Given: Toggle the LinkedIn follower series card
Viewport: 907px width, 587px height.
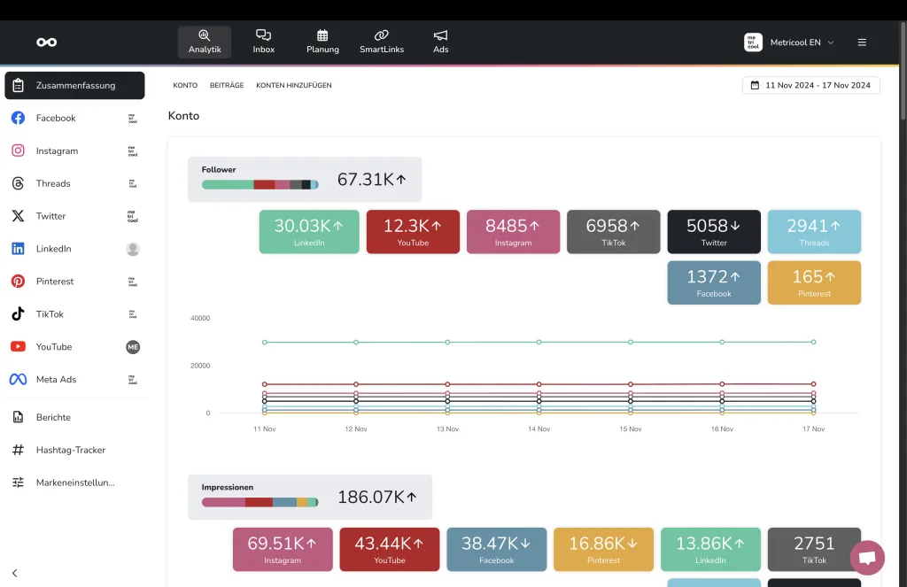Looking at the screenshot, I should click(309, 232).
